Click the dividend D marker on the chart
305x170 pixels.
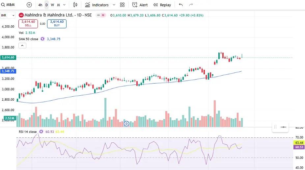126,124
